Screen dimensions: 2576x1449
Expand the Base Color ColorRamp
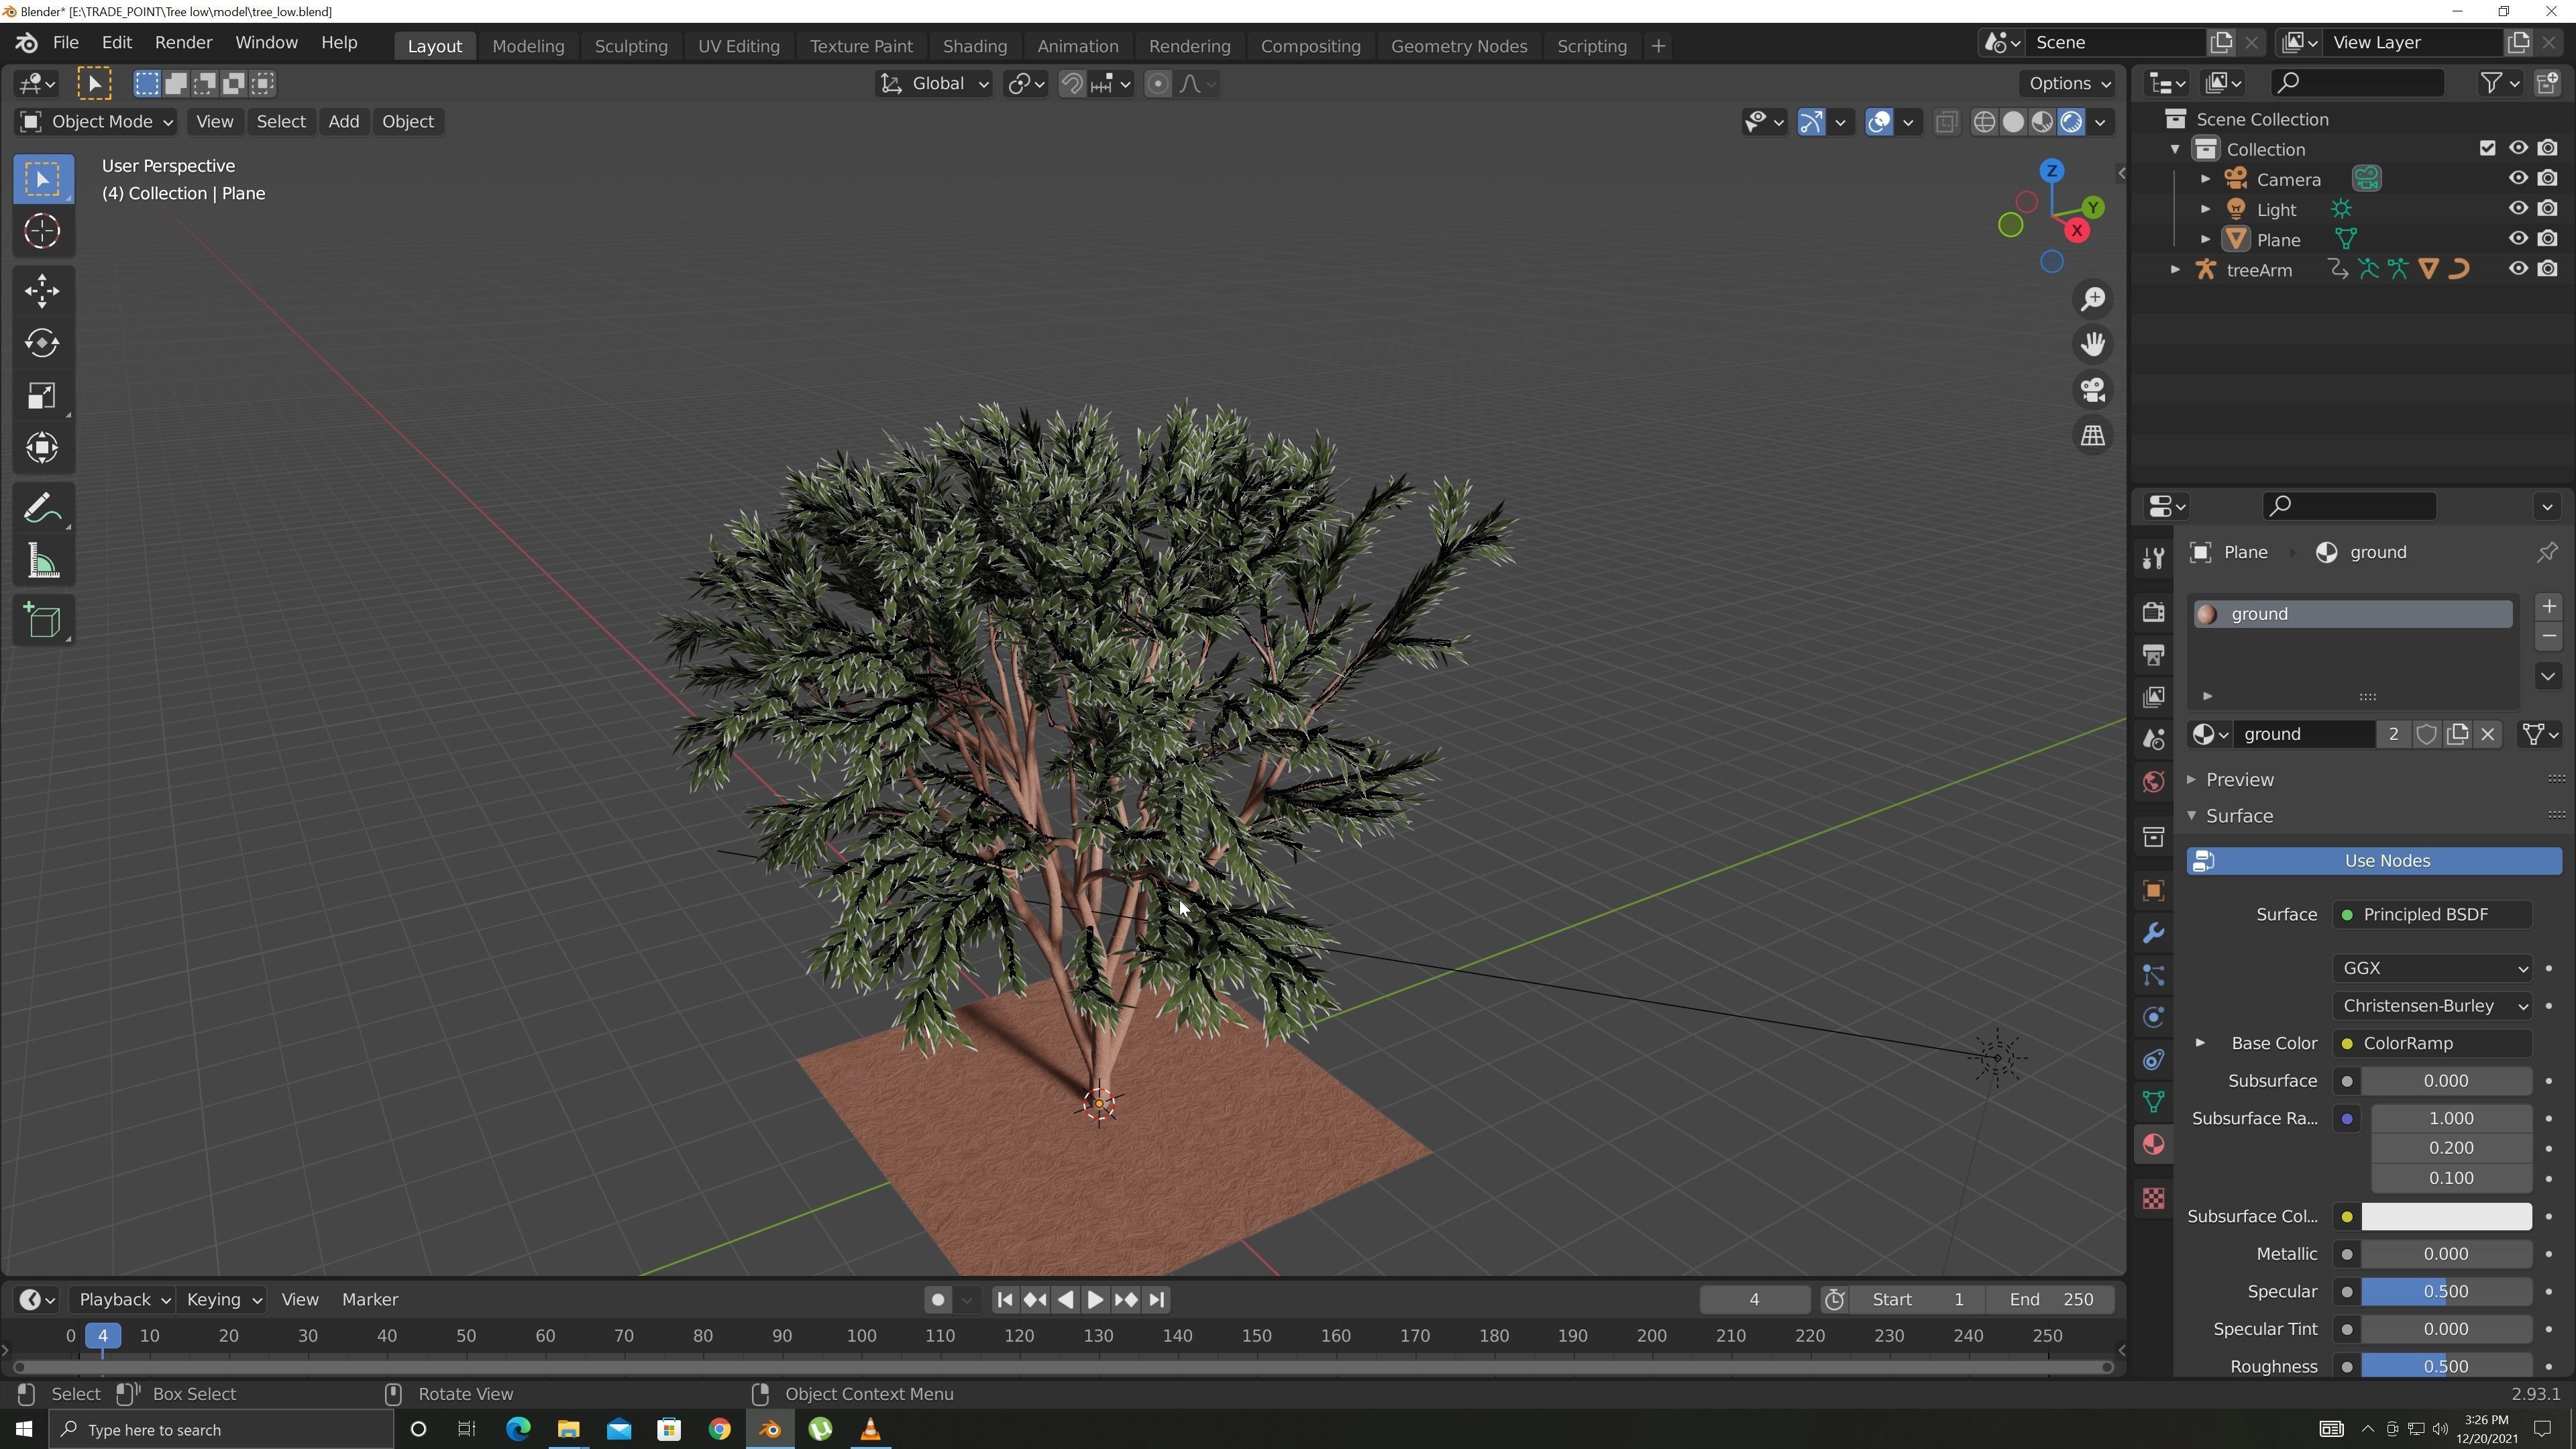[x=2200, y=1043]
